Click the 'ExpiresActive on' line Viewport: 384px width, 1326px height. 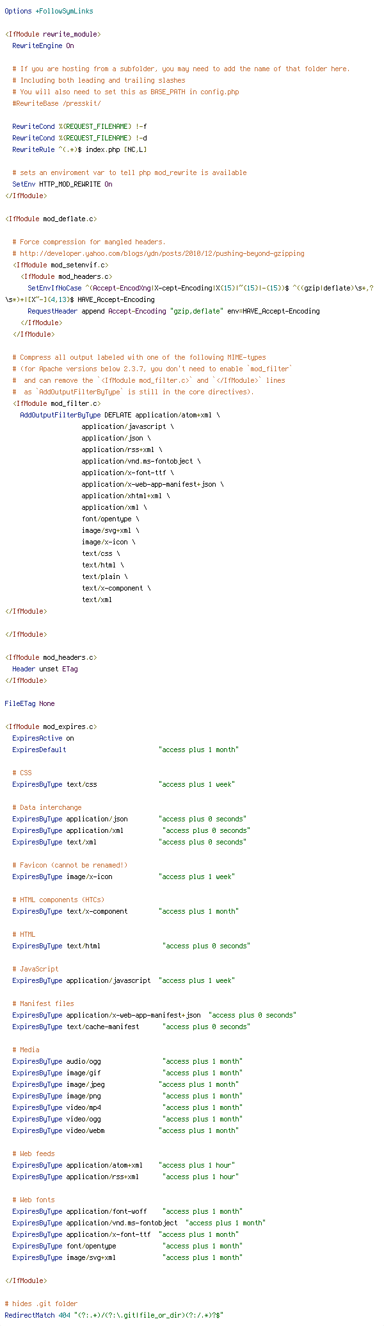(43, 738)
